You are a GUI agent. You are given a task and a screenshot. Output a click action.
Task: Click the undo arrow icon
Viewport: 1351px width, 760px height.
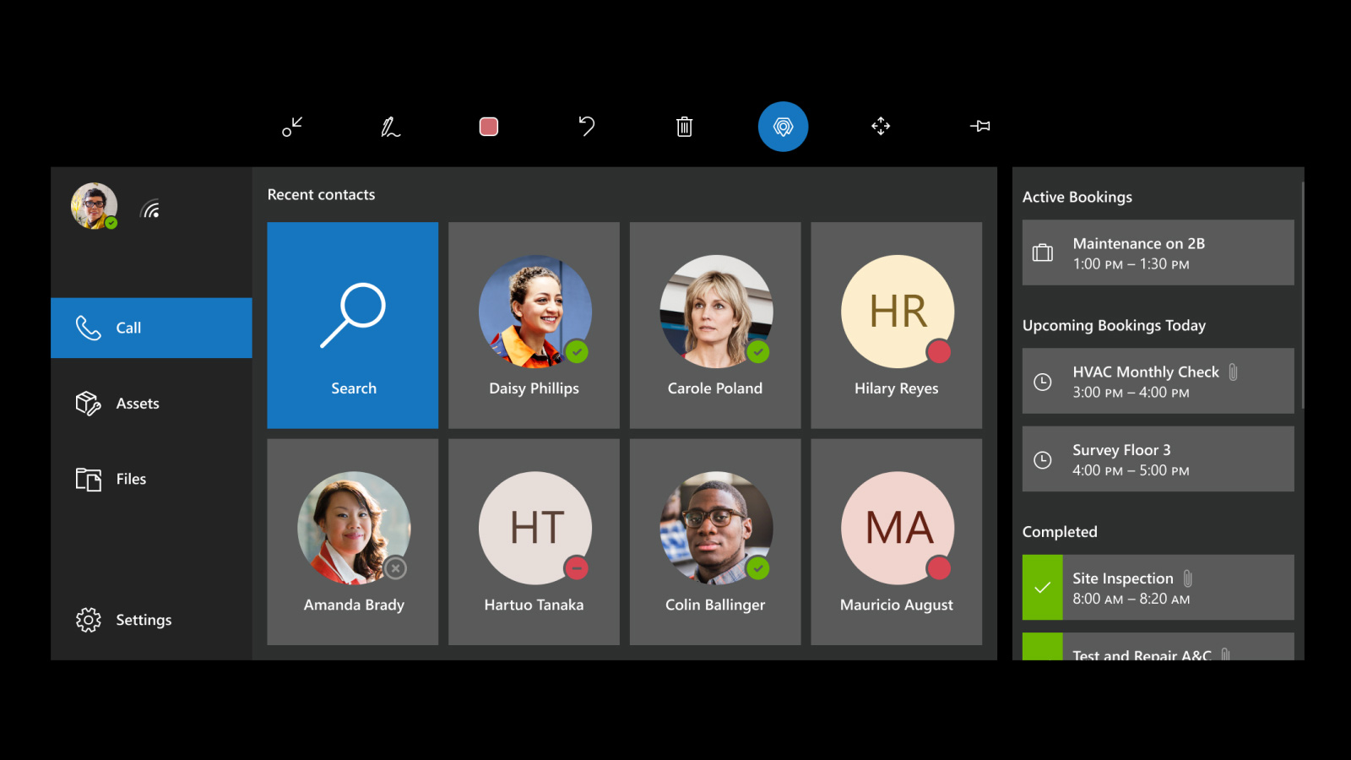pyautogui.click(x=587, y=127)
